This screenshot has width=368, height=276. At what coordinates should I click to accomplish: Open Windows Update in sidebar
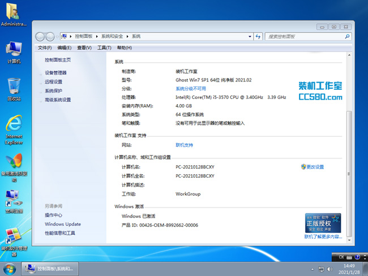tap(63, 224)
